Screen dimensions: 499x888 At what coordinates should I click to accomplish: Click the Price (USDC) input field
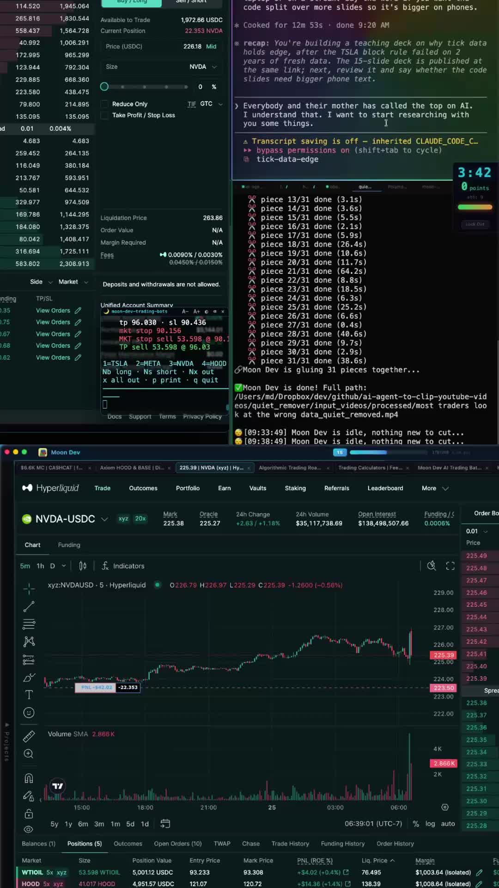click(161, 46)
